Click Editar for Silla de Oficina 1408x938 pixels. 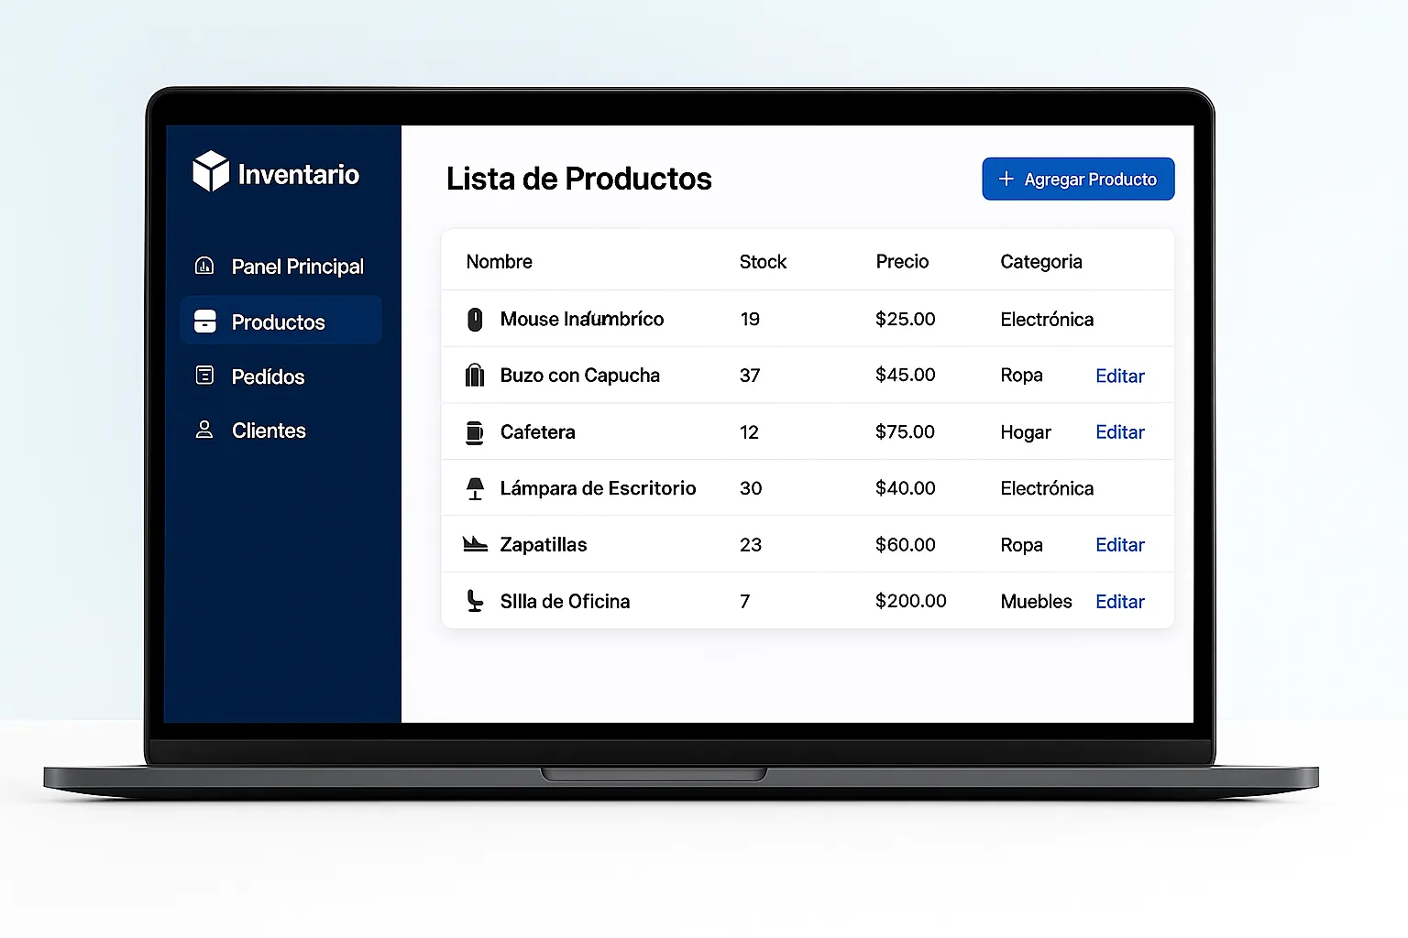pos(1120,602)
